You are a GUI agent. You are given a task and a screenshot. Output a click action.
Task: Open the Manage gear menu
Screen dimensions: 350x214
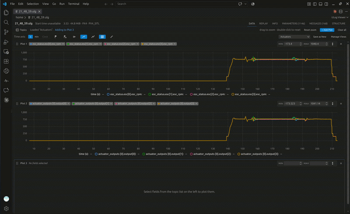point(6,208)
